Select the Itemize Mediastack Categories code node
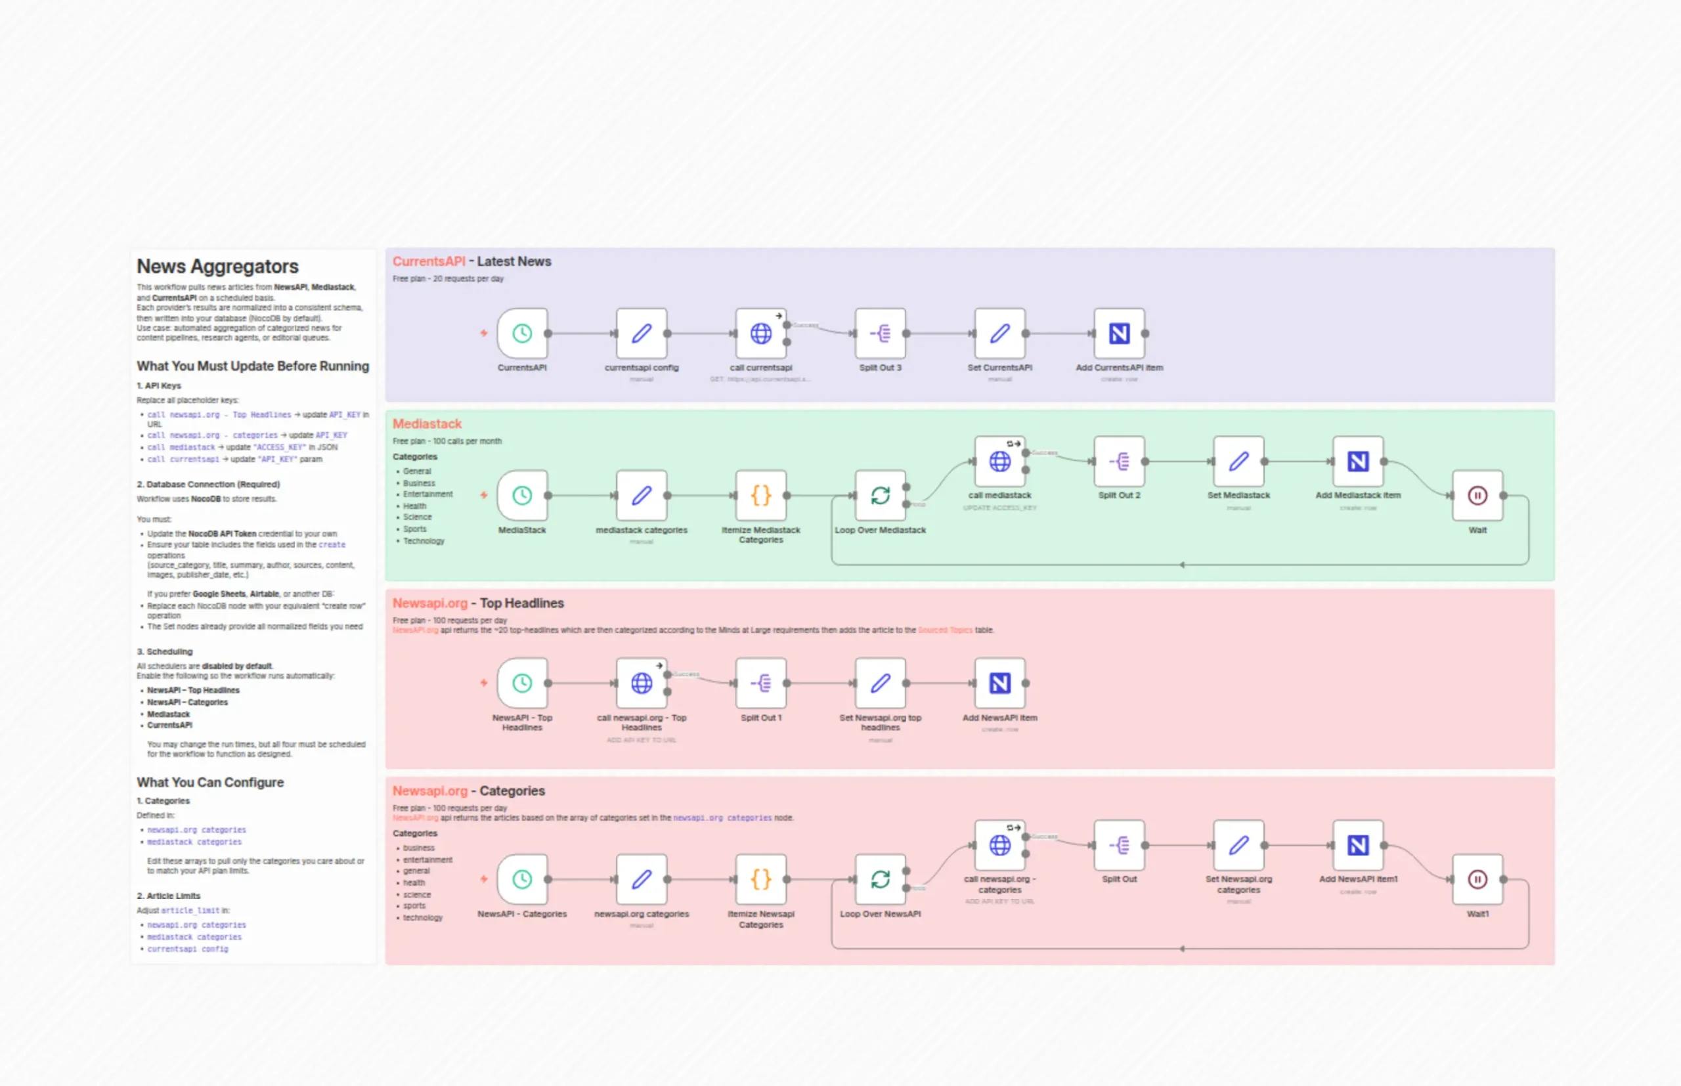 click(x=761, y=495)
